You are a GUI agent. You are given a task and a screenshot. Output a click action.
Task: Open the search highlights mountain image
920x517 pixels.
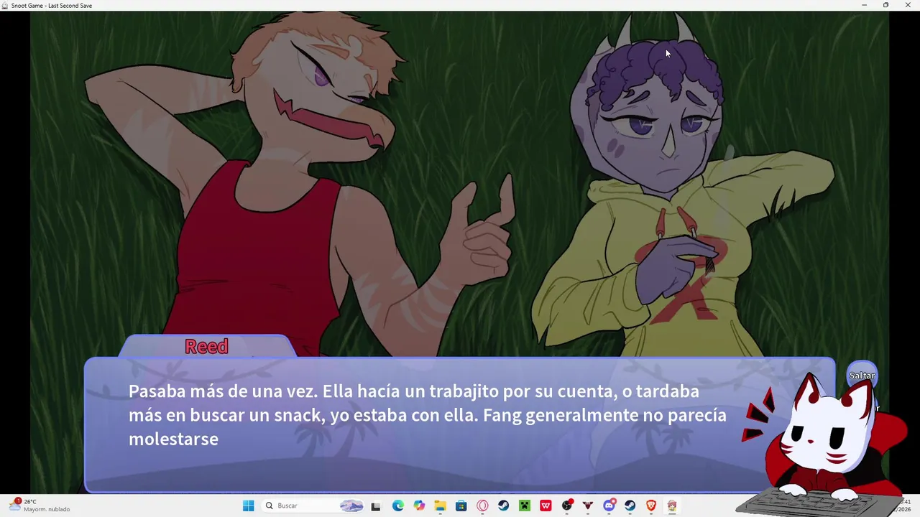[x=351, y=506]
